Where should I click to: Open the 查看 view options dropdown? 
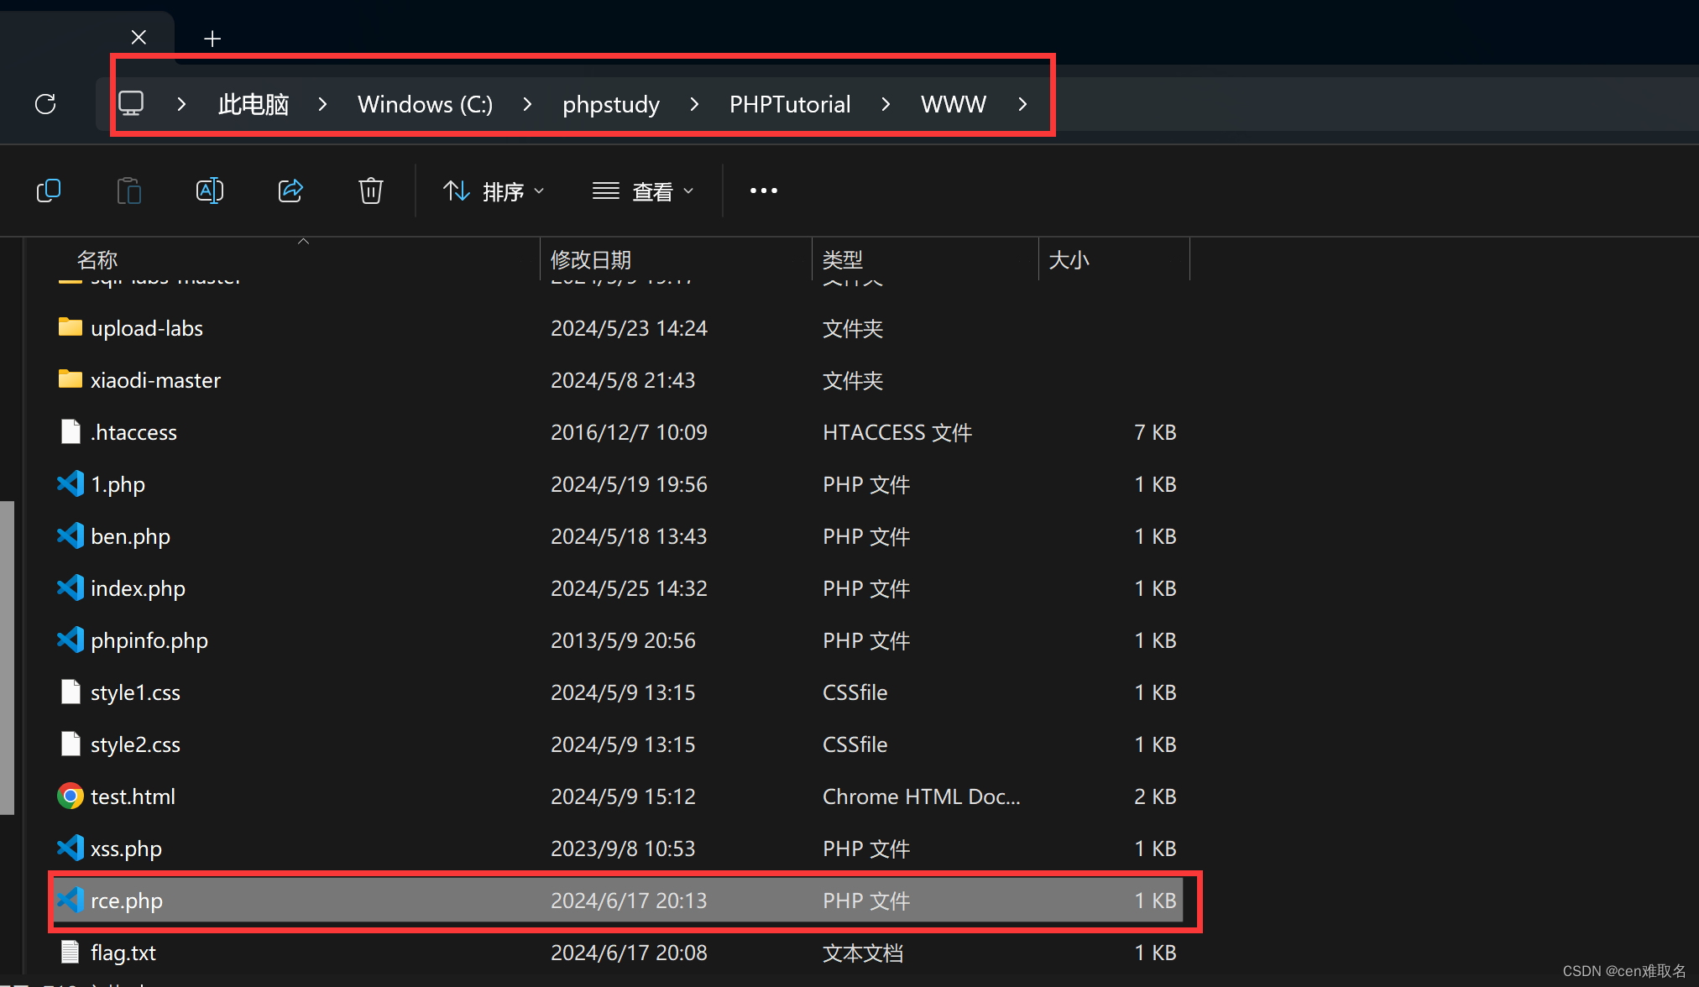(643, 191)
